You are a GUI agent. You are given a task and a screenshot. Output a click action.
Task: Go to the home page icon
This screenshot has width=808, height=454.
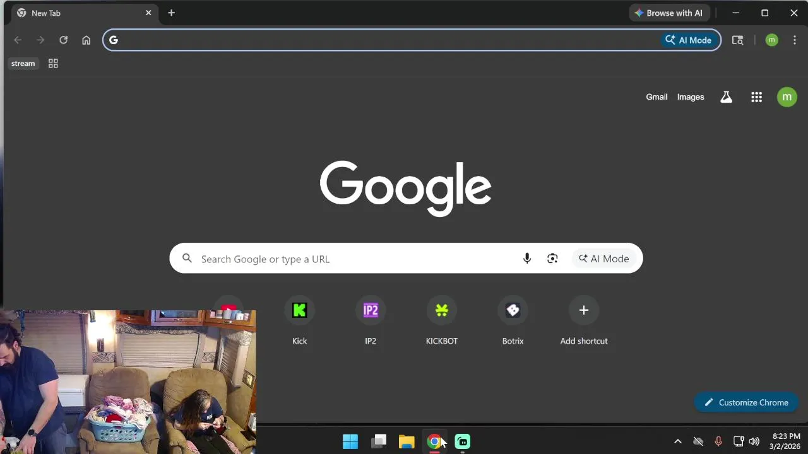pos(86,40)
